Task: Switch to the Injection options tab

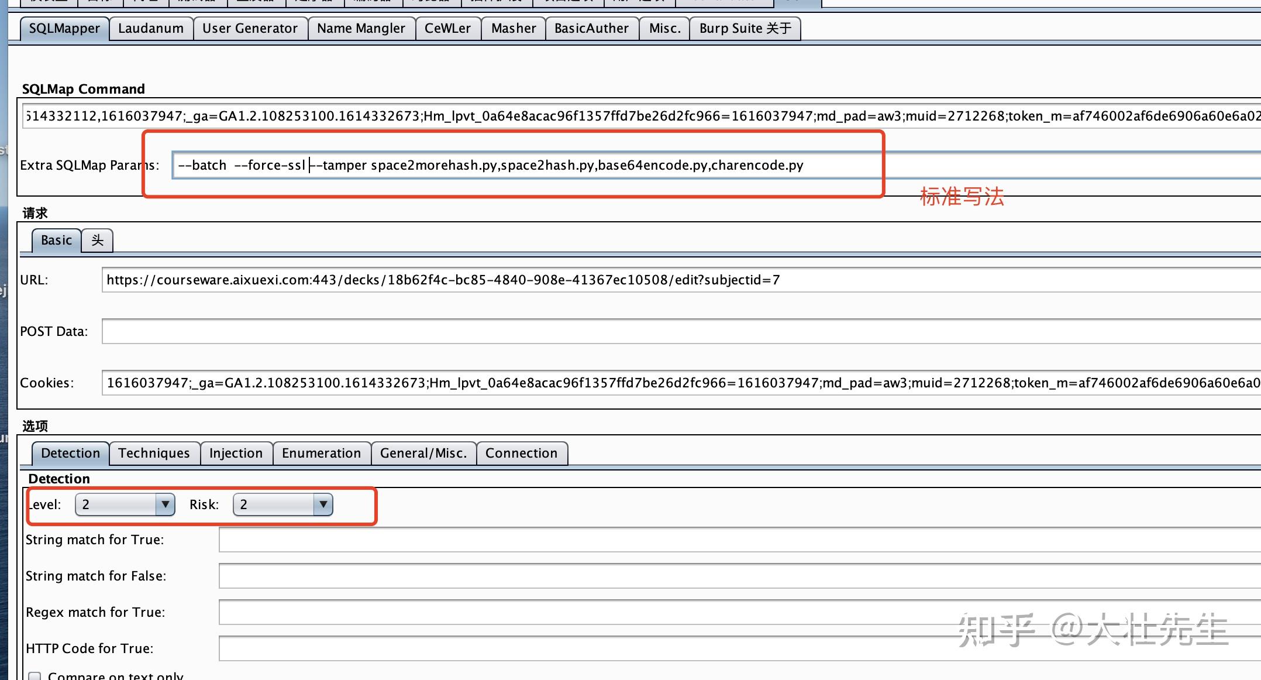Action: 236,453
